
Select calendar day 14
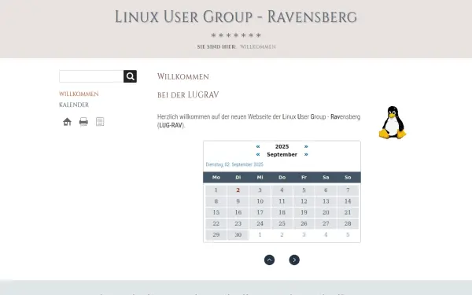pyautogui.click(x=348, y=201)
